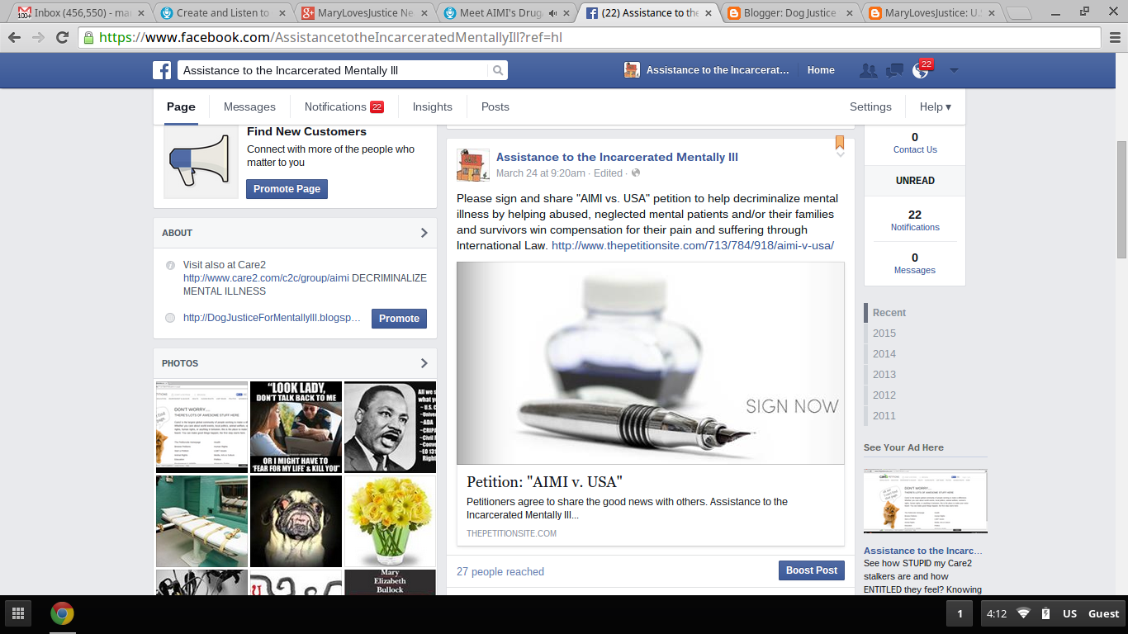
Task: Click the Boost Post button
Action: coord(812,570)
